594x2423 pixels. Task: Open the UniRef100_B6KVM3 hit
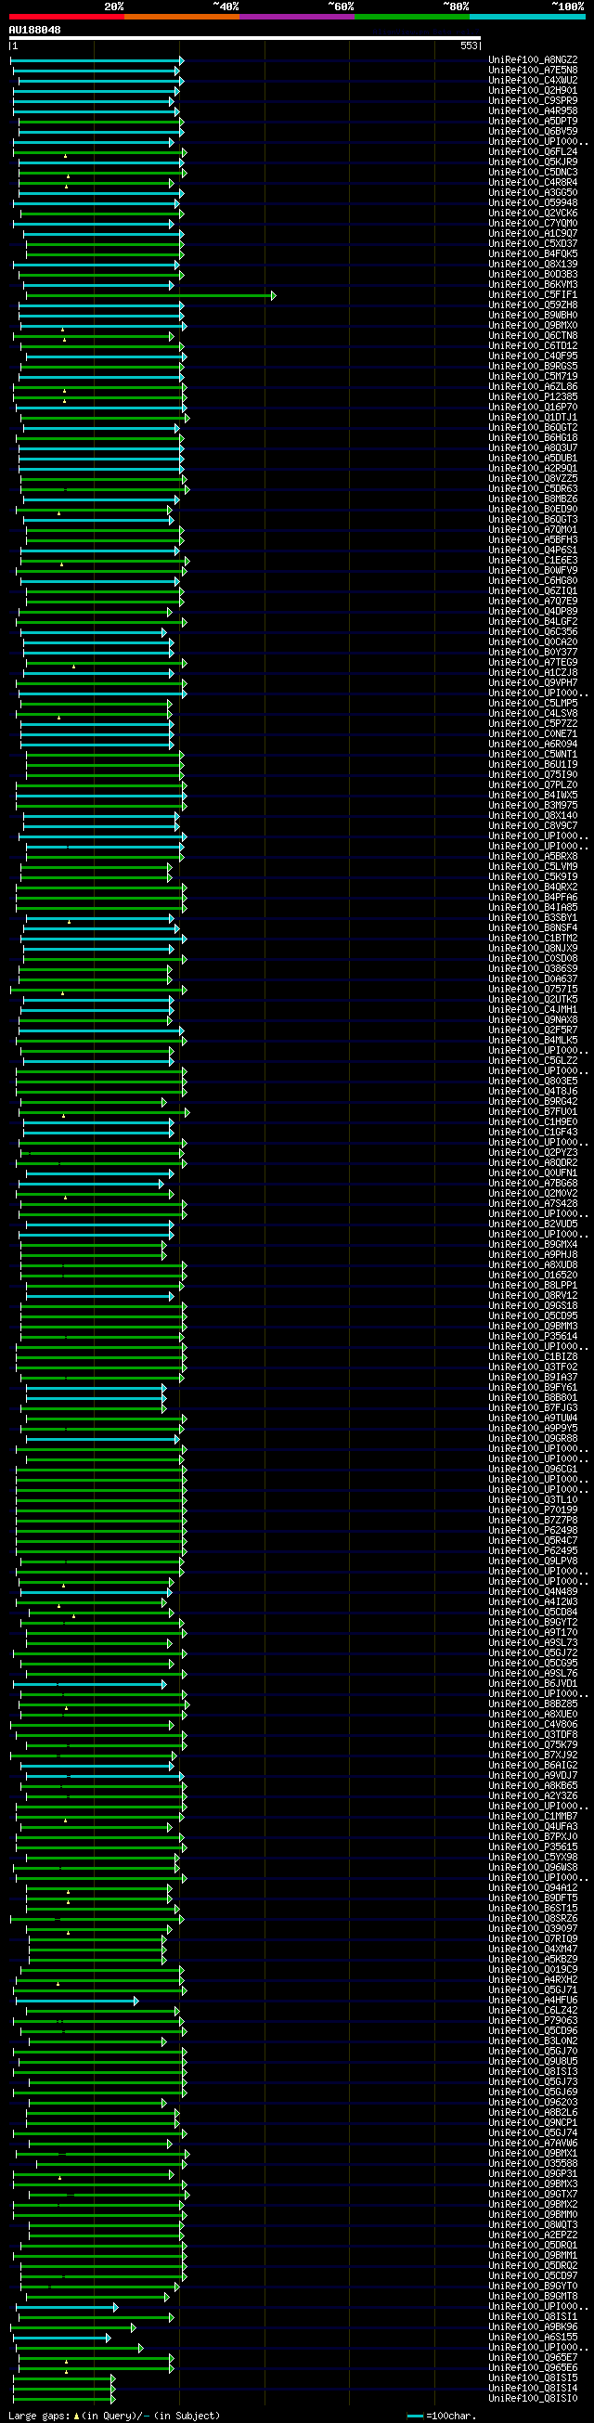click(x=533, y=285)
